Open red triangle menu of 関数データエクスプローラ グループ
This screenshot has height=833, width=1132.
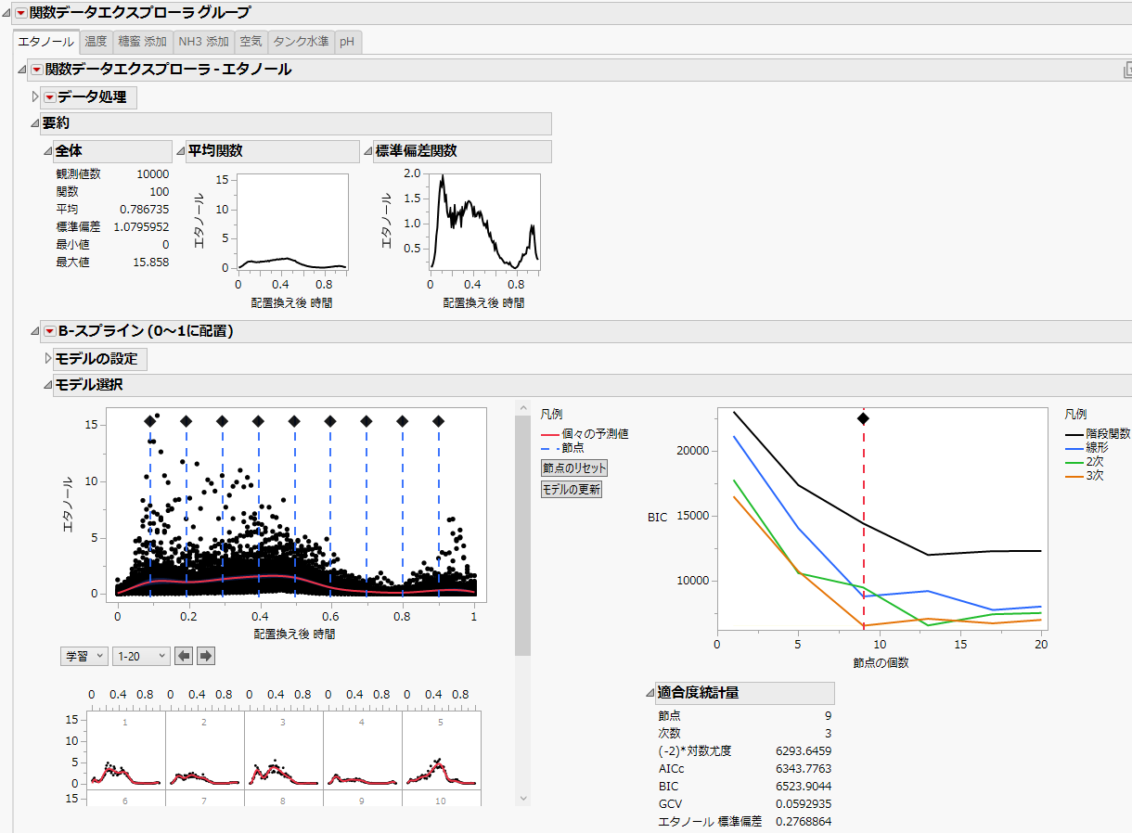coord(22,14)
